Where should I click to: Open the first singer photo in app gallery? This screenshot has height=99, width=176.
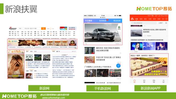point(136,46)
